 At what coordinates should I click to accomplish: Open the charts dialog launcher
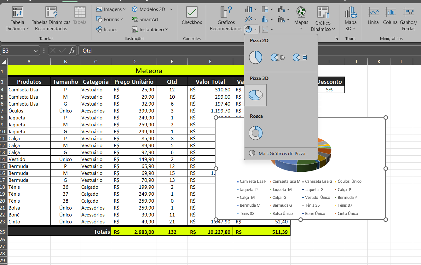tap(336, 38)
